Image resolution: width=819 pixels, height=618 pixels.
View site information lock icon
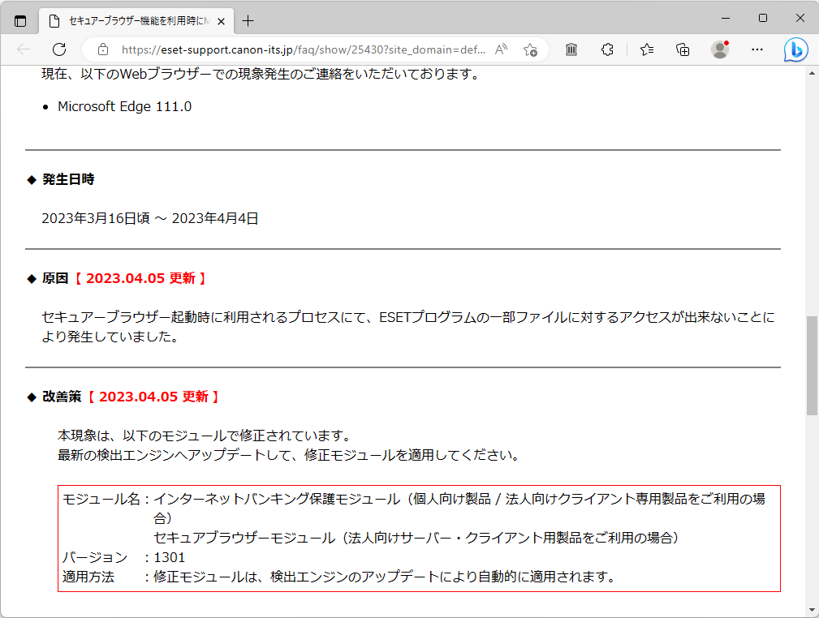[x=103, y=49]
